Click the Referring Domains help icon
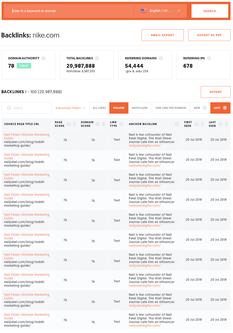This screenshot has height=333, width=233. 161,58
